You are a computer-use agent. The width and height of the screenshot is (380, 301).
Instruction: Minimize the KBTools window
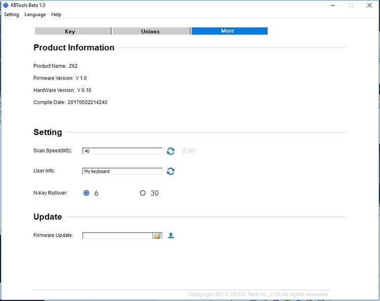tap(332, 6)
